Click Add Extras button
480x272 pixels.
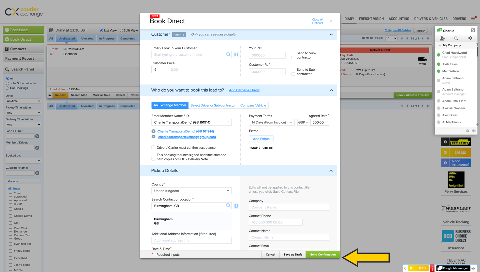261,139
